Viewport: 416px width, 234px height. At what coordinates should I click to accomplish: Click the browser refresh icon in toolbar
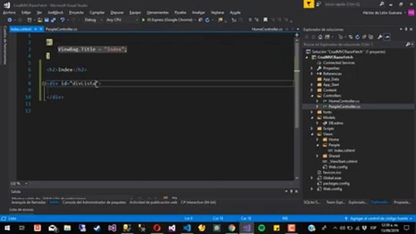(x=207, y=20)
